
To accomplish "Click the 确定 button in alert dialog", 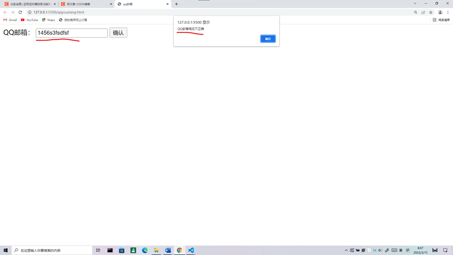I will click(268, 39).
